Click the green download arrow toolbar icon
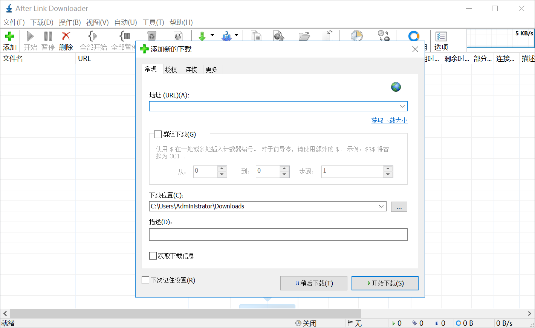Screen dimensions: 535x328 [x=202, y=36]
